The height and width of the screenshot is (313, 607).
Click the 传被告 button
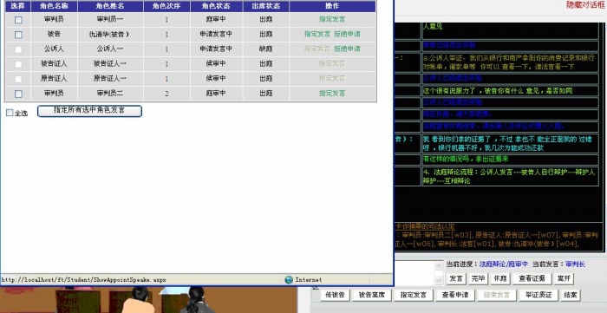336,295
